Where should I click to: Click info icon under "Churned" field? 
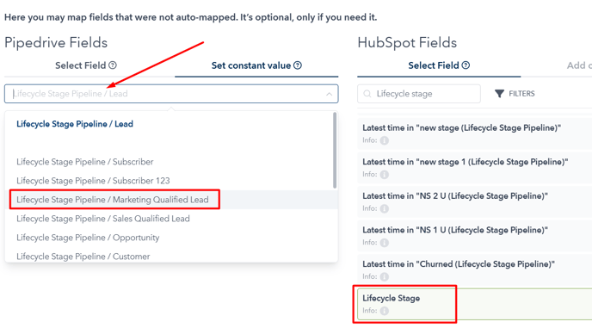click(385, 276)
